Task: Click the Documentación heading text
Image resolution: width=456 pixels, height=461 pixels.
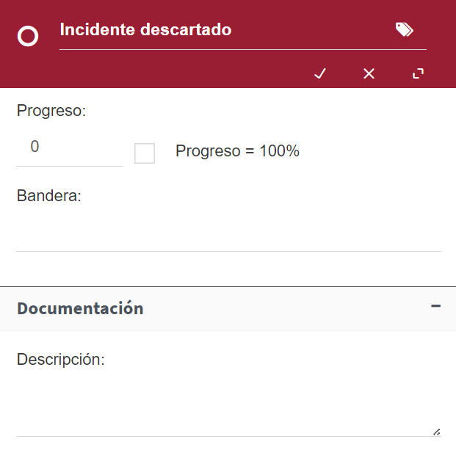Action: [80, 308]
